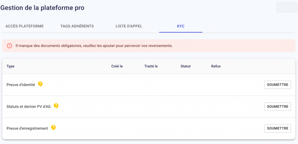Click the Refus column header
298x144 pixels.
coord(216,66)
